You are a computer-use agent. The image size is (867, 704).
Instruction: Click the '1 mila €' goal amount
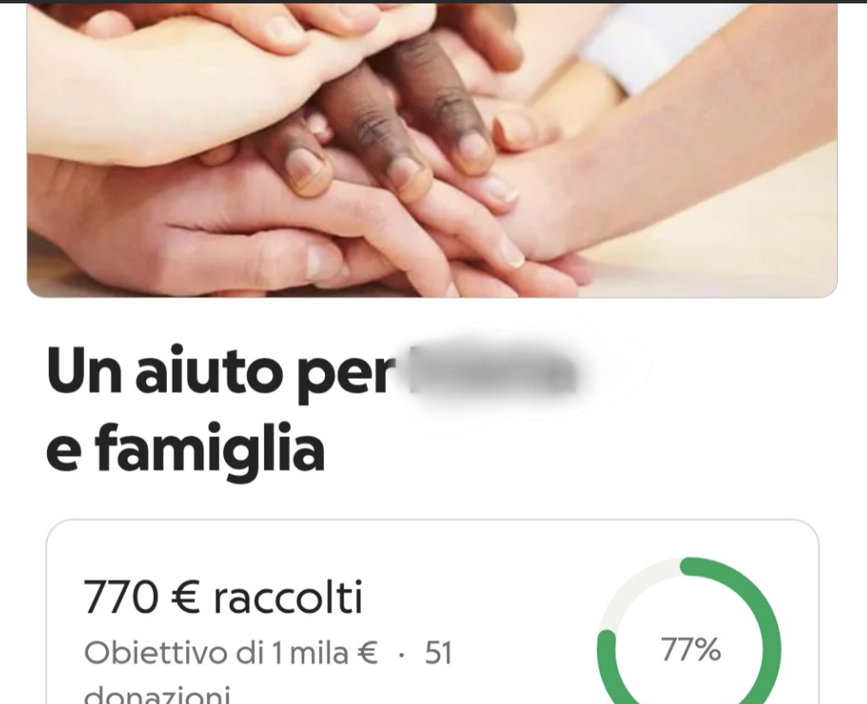[325, 653]
